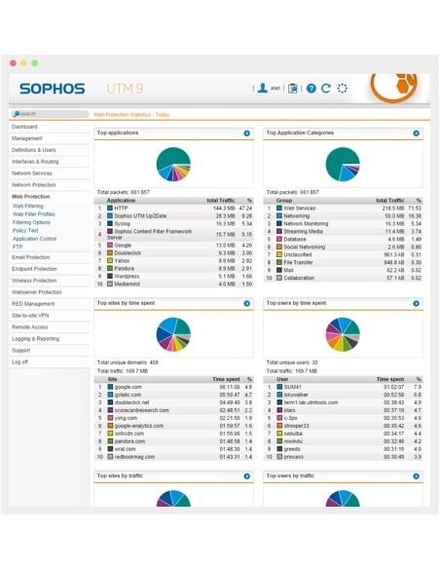Select the scorecardresearch.com site row
The width and height of the screenshot is (440, 569).
(x=174, y=410)
